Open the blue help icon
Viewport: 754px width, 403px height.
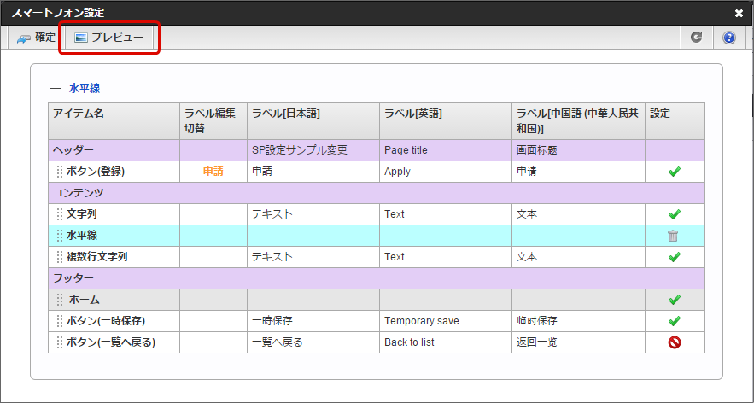tap(728, 38)
